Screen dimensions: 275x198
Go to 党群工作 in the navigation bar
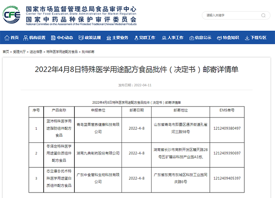[x=146, y=37]
